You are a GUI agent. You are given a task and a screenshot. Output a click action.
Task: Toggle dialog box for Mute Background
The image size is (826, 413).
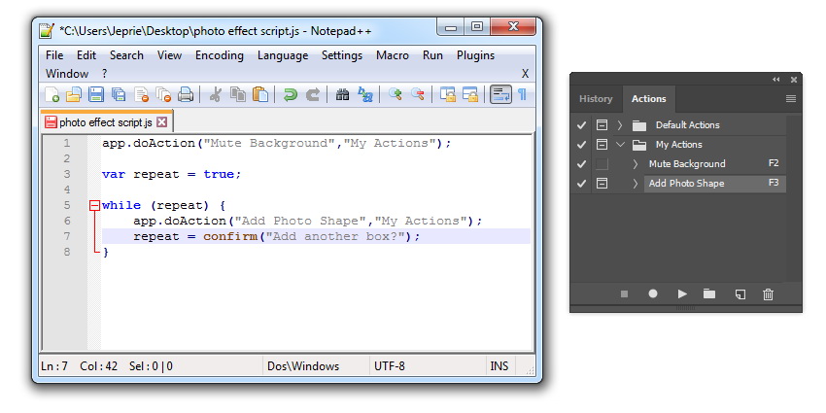[x=602, y=164]
